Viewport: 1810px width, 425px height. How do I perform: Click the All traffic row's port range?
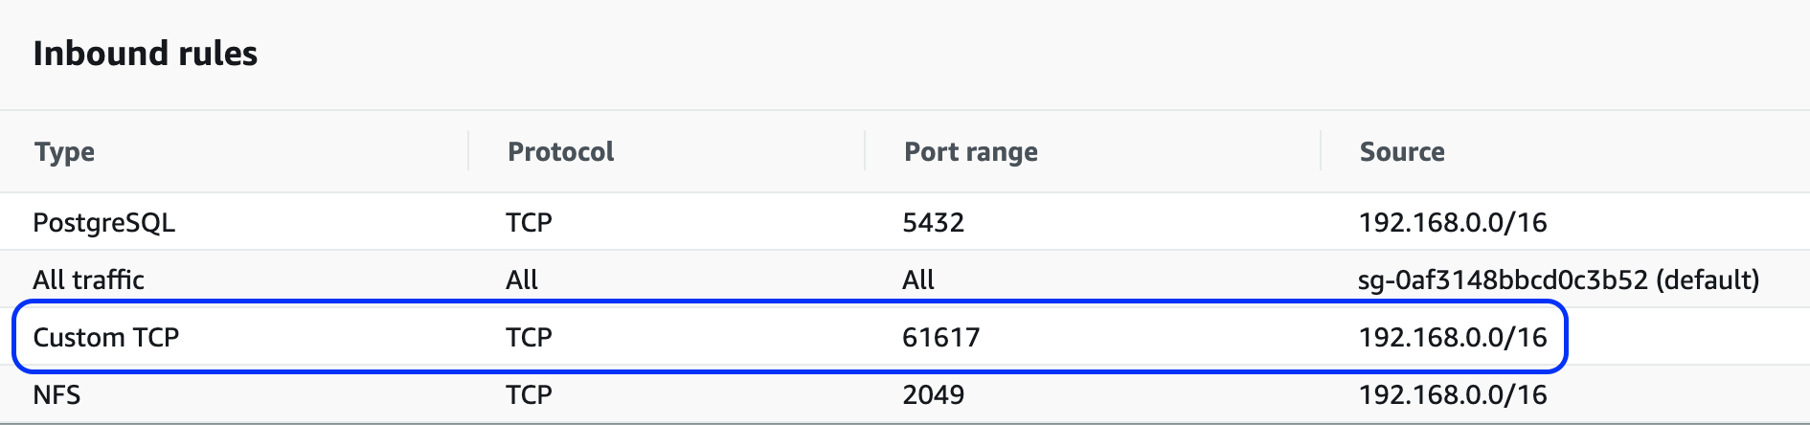(x=917, y=280)
